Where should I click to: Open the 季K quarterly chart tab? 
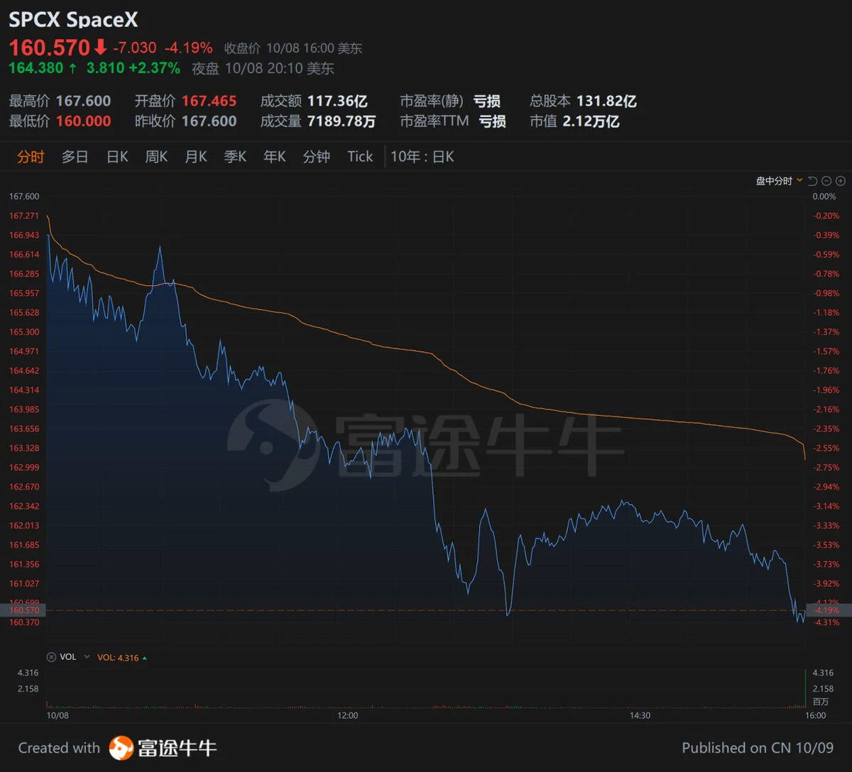pos(235,157)
